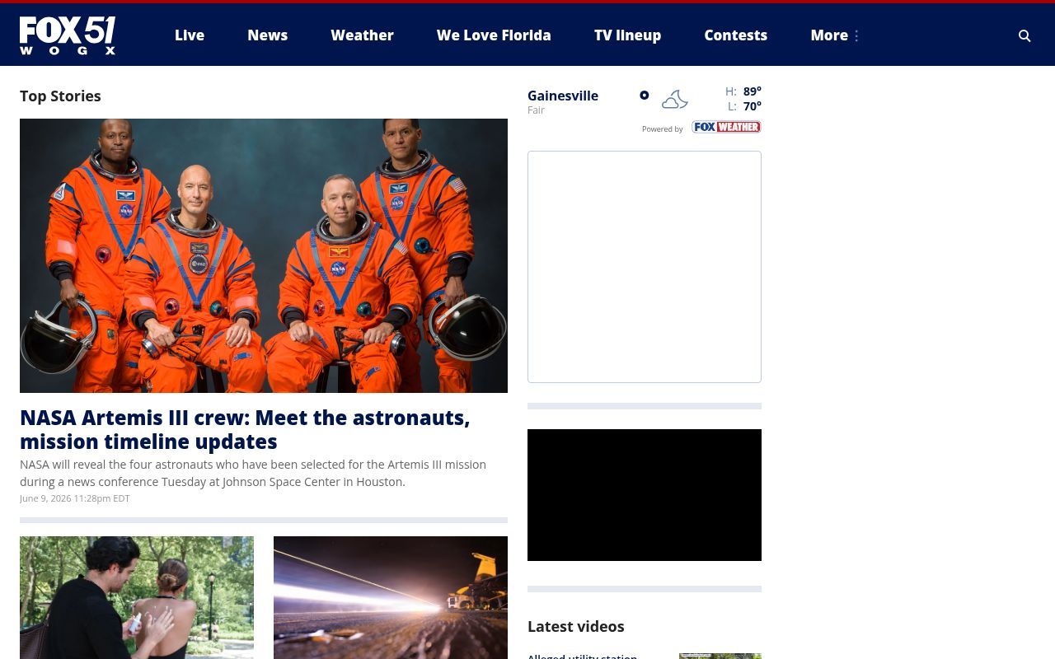
Task: Click the Fair weather condition text
Action: (x=536, y=110)
